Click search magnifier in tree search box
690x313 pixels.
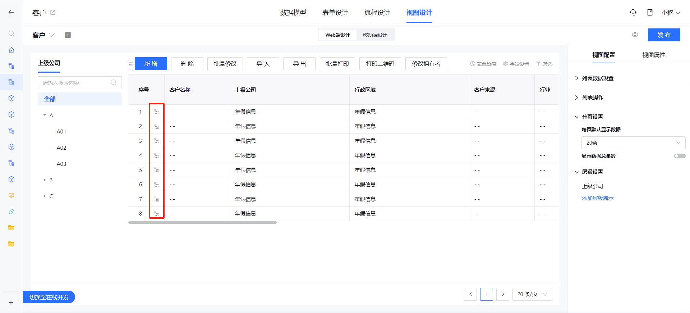coord(114,82)
